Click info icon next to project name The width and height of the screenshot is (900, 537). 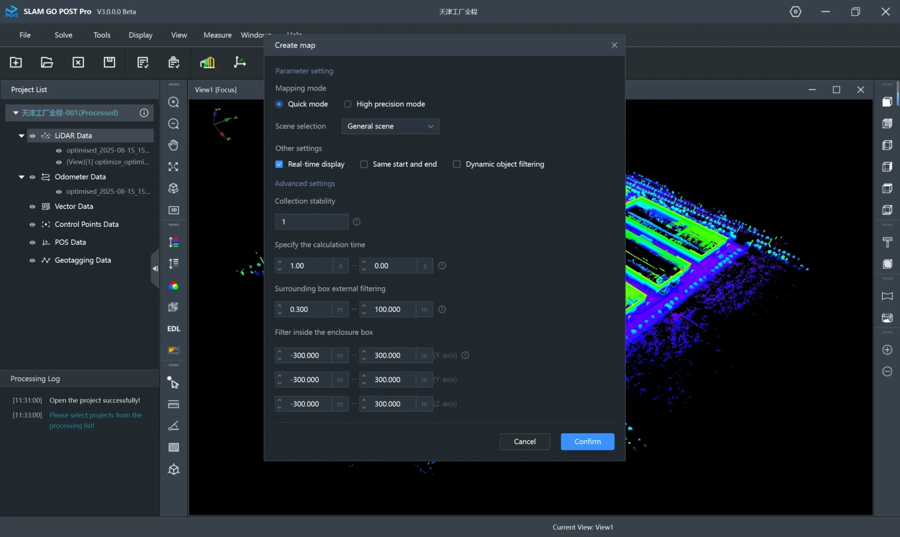coord(144,113)
